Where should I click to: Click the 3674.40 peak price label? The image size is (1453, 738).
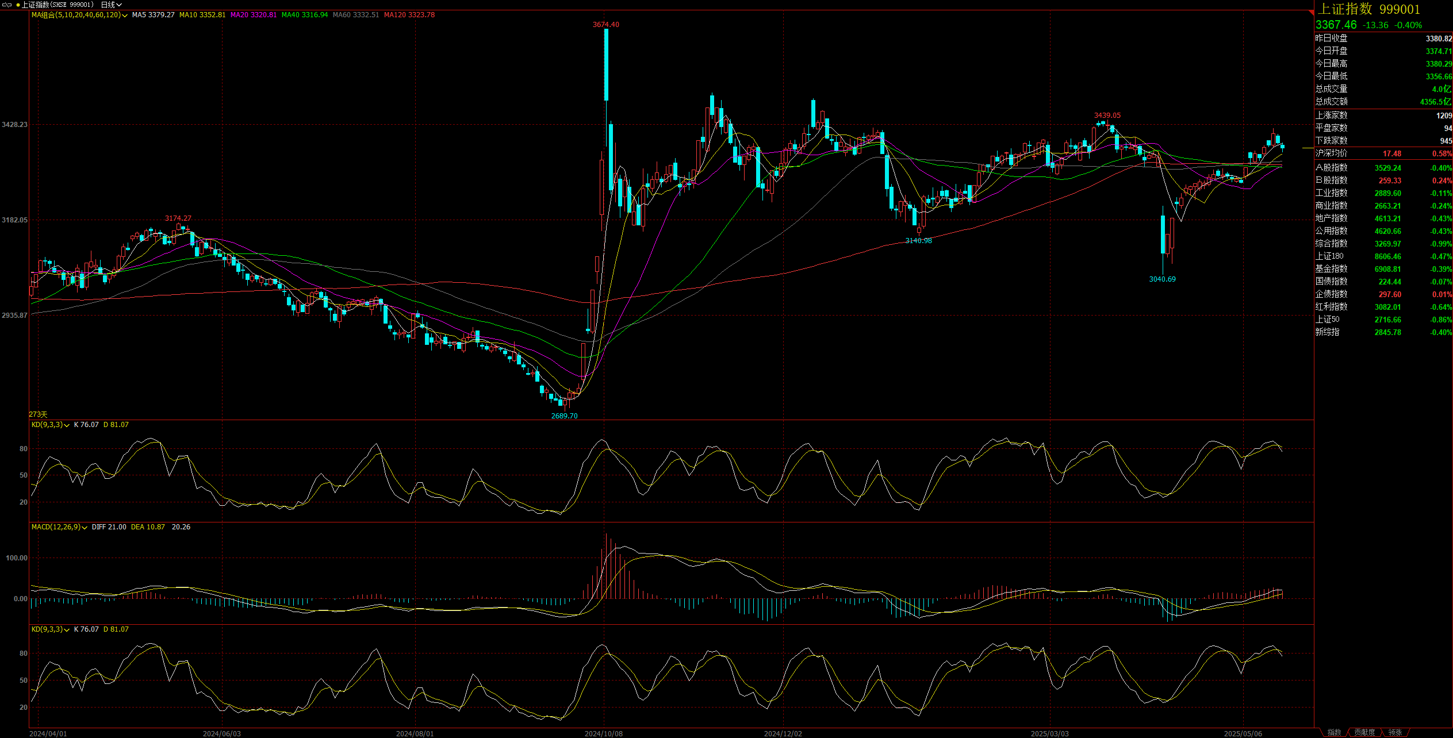[x=605, y=25]
